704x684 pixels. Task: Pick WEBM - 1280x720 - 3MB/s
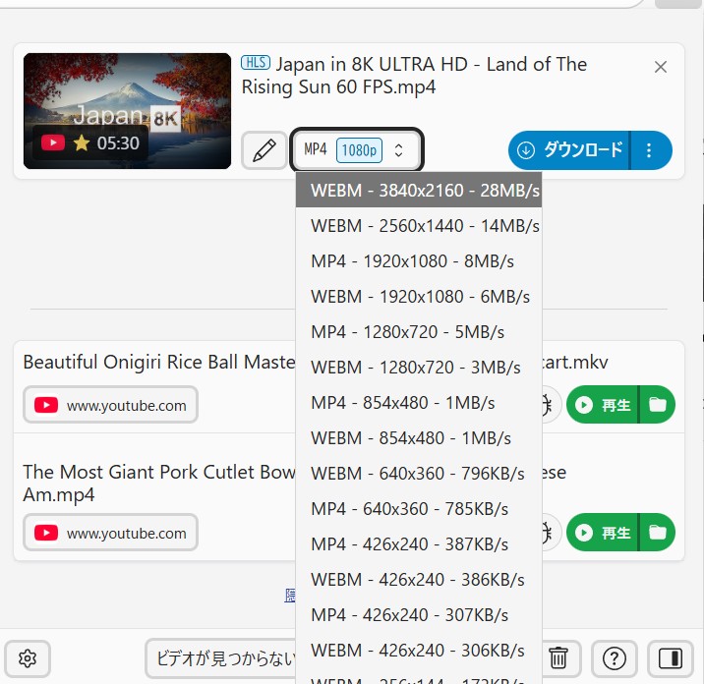pyautogui.click(x=419, y=368)
